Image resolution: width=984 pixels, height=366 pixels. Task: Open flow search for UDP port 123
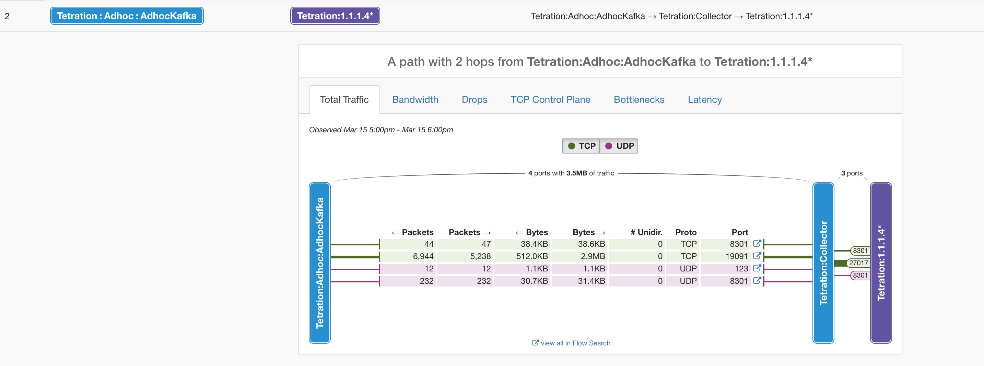point(757,268)
